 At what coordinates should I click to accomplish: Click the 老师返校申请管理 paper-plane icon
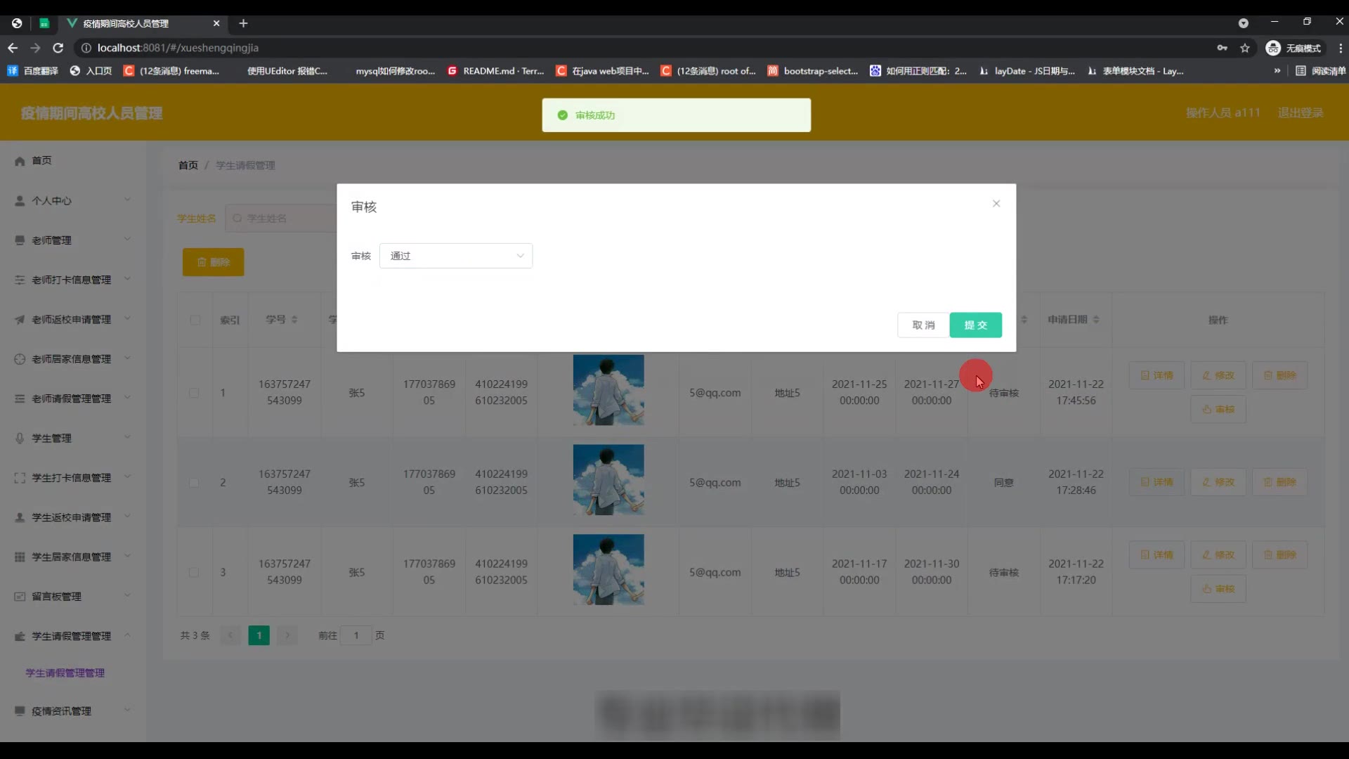click(x=20, y=320)
